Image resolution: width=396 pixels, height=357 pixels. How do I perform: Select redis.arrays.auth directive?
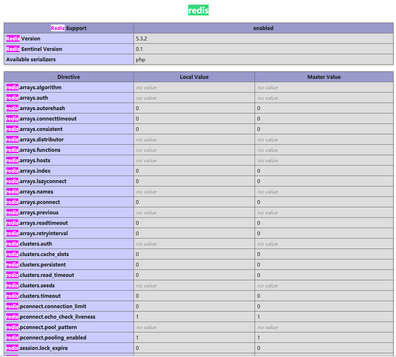(x=27, y=98)
